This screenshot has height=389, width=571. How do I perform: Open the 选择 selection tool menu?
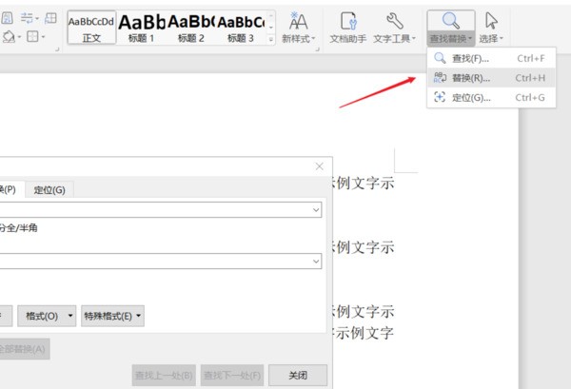tap(491, 28)
